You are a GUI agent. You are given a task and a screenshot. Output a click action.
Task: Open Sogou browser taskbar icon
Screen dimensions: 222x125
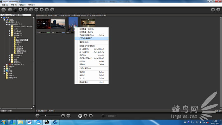(55, 122)
